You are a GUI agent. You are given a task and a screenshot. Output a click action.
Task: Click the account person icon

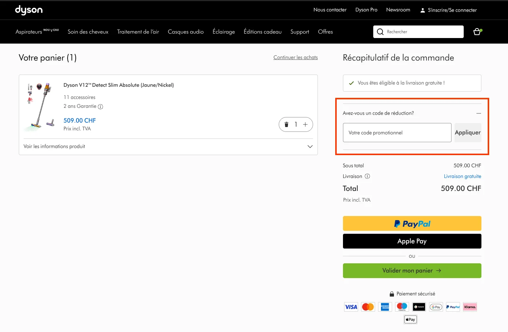[x=423, y=10]
